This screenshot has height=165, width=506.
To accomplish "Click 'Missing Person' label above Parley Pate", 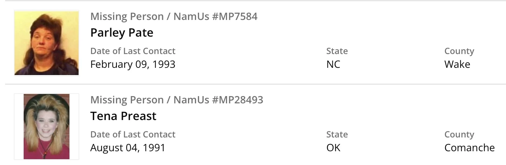I will point(127,16).
